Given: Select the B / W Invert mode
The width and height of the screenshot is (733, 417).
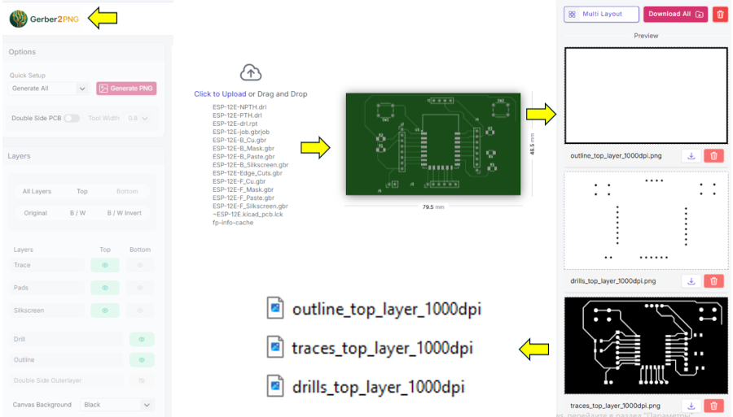Looking at the screenshot, I should (125, 213).
